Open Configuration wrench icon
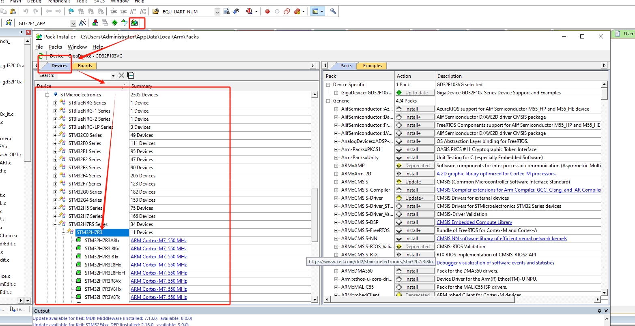Screen dimensions: 635x326 pos(333,11)
